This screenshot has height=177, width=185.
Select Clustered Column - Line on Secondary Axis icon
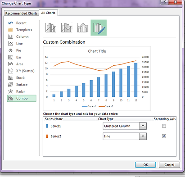pyautogui.click(x=67, y=27)
